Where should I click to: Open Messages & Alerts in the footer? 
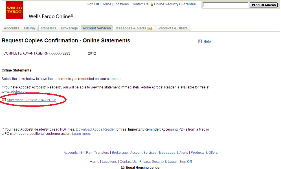tap(174, 153)
